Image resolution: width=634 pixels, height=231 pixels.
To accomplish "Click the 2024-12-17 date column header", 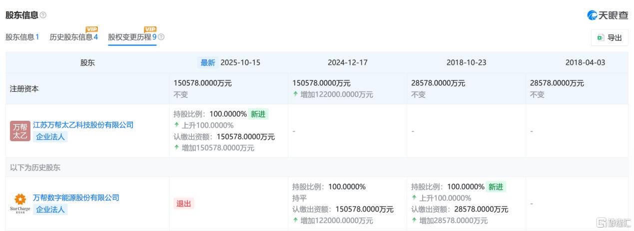I will pos(348,62).
